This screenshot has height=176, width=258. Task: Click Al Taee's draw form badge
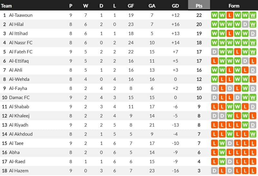click(x=230, y=143)
